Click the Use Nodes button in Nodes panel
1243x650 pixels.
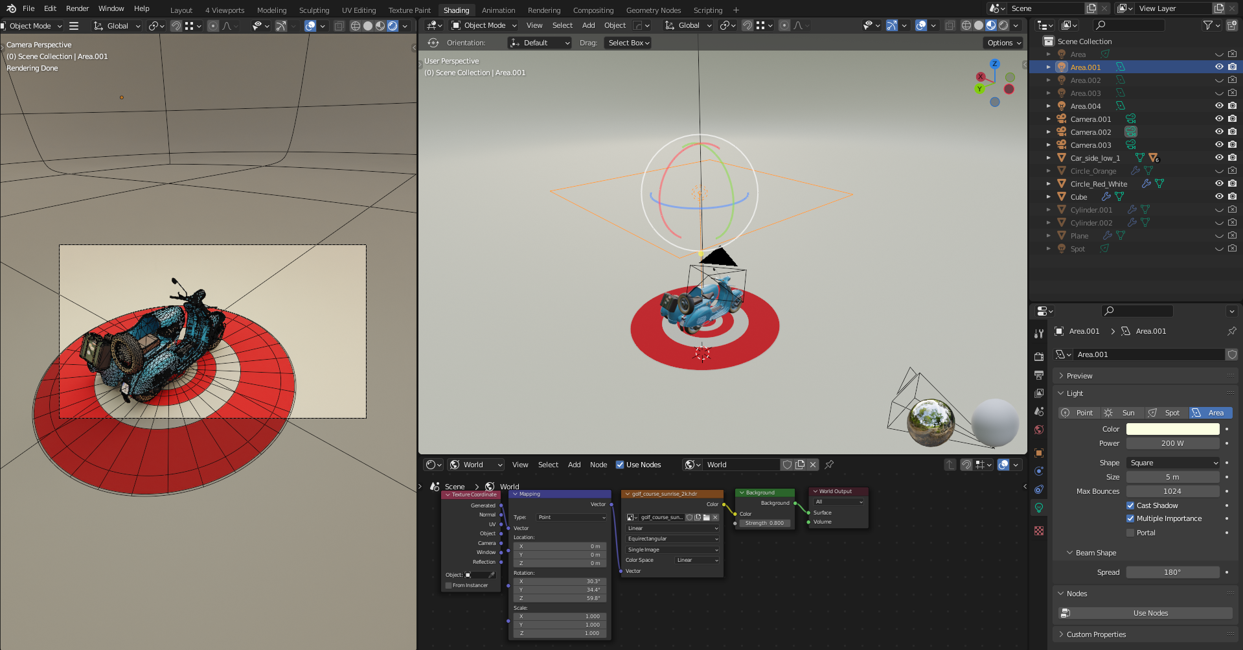click(1150, 612)
